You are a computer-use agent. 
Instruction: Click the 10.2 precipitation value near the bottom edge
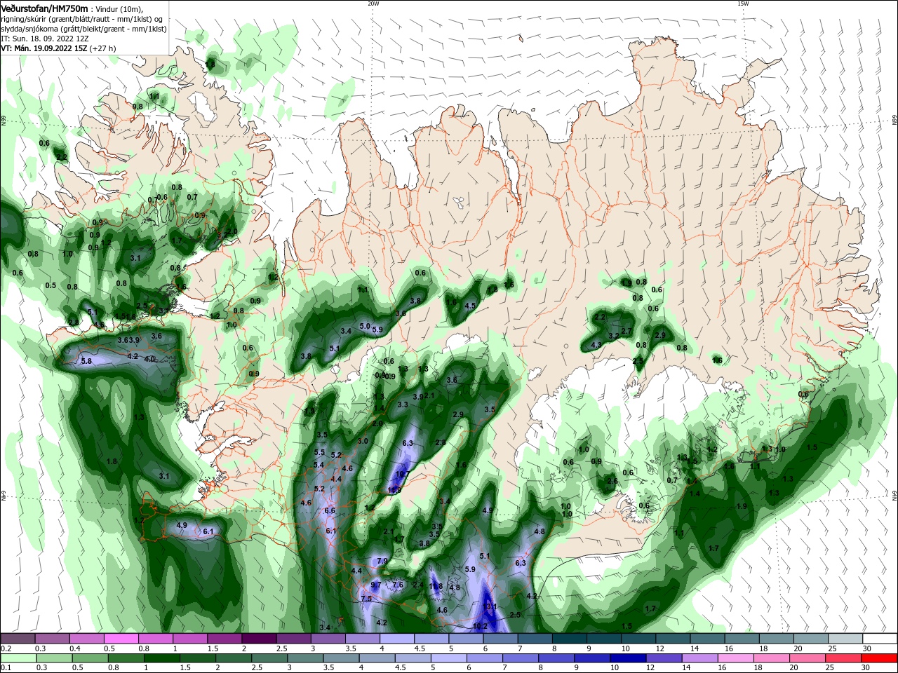tap(480, 626)
